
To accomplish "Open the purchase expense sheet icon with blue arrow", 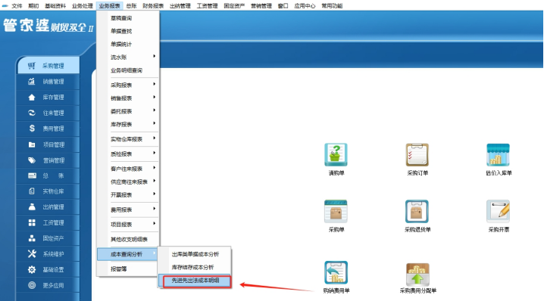I will pyautogui.click(x=336, y=273).
